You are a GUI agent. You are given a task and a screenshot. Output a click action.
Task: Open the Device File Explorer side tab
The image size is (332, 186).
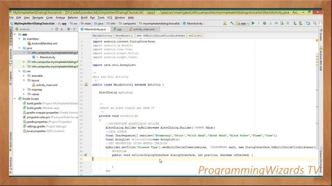[321, 160]
